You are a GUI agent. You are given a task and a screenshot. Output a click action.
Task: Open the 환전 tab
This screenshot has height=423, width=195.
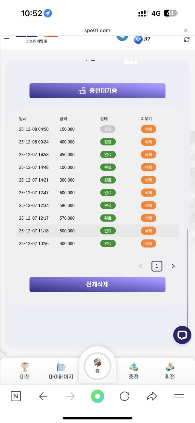[170, 371]
